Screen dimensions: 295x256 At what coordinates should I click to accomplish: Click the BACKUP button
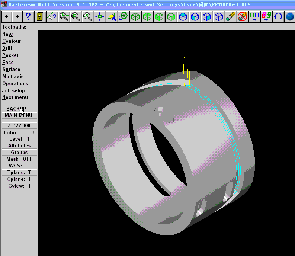(19, 109)
